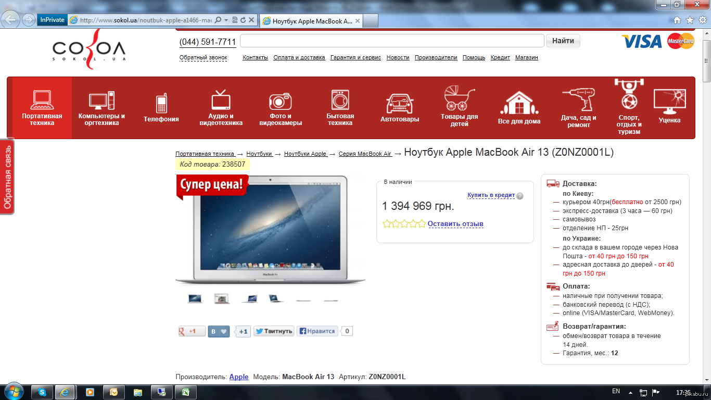Open the Новости menu link

pyautogui.click(x=398, y=57)
